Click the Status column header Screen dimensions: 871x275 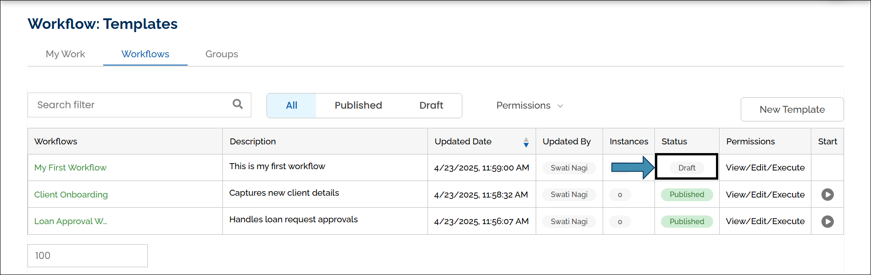(674, 142)
